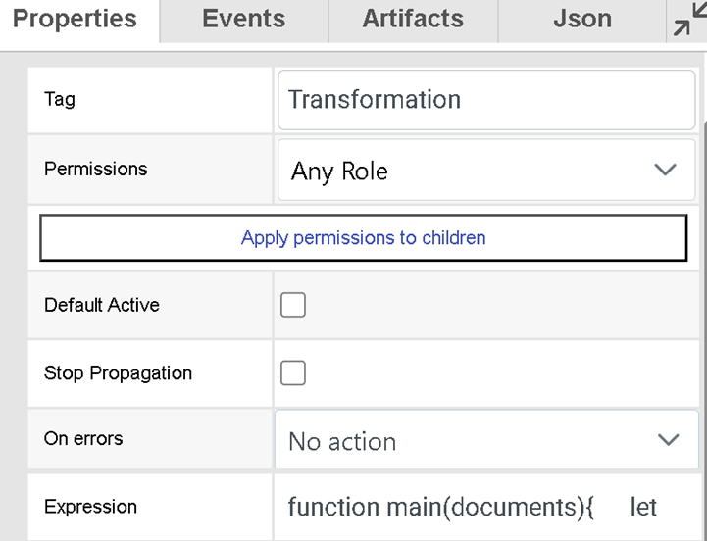Click the vertical scrollbar on the right edge

coord(703,294)
